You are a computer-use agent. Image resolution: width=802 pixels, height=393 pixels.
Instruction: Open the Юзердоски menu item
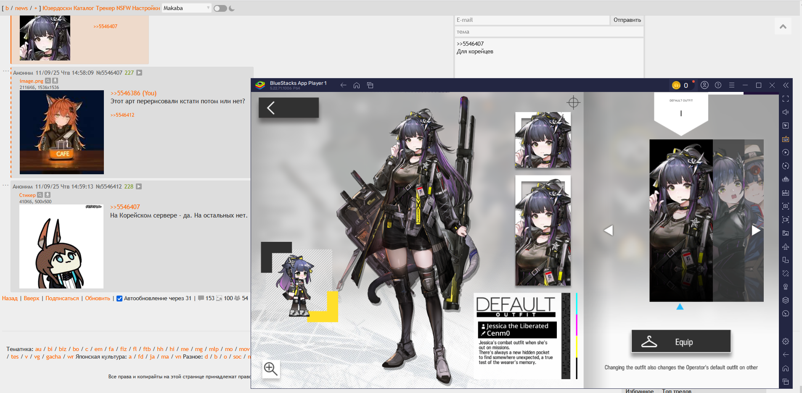(x=57, y=8)
